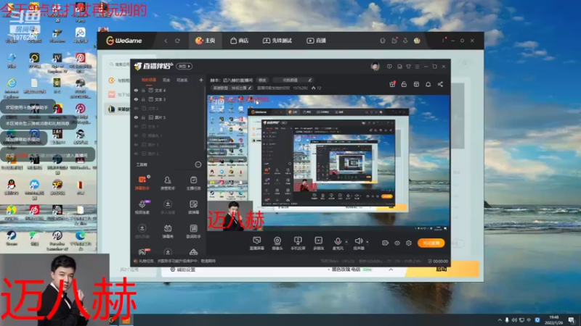This screenshot has width=581, height=326.
Task: Expand speaker options arrow
Action: click(x=367, y=242)
